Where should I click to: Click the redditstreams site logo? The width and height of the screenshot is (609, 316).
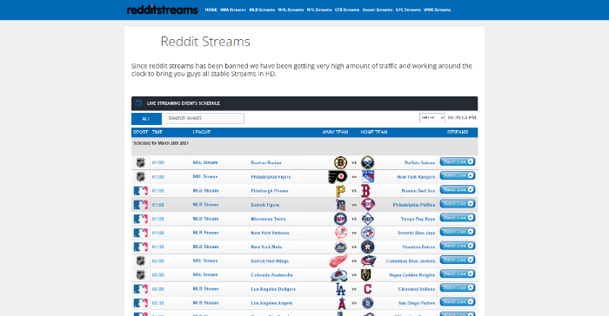[163, 10]
